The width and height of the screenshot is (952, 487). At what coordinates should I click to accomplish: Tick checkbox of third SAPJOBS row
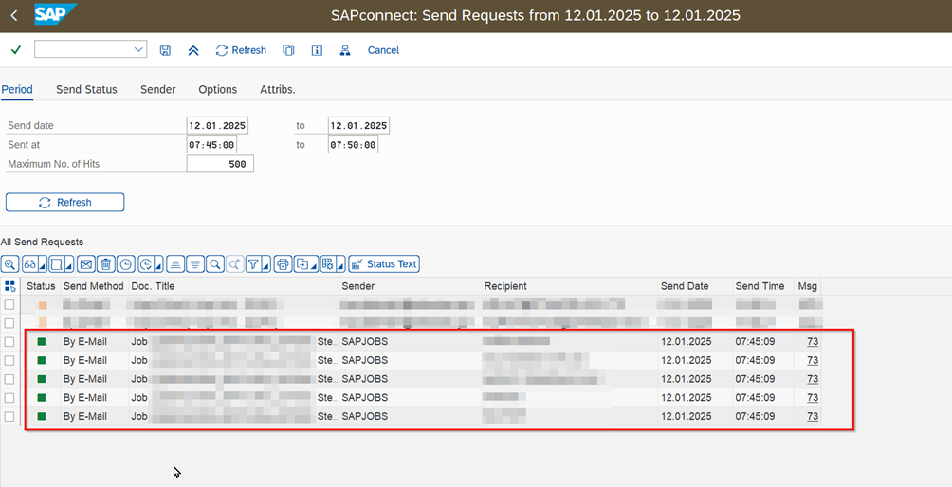point(9,379)
